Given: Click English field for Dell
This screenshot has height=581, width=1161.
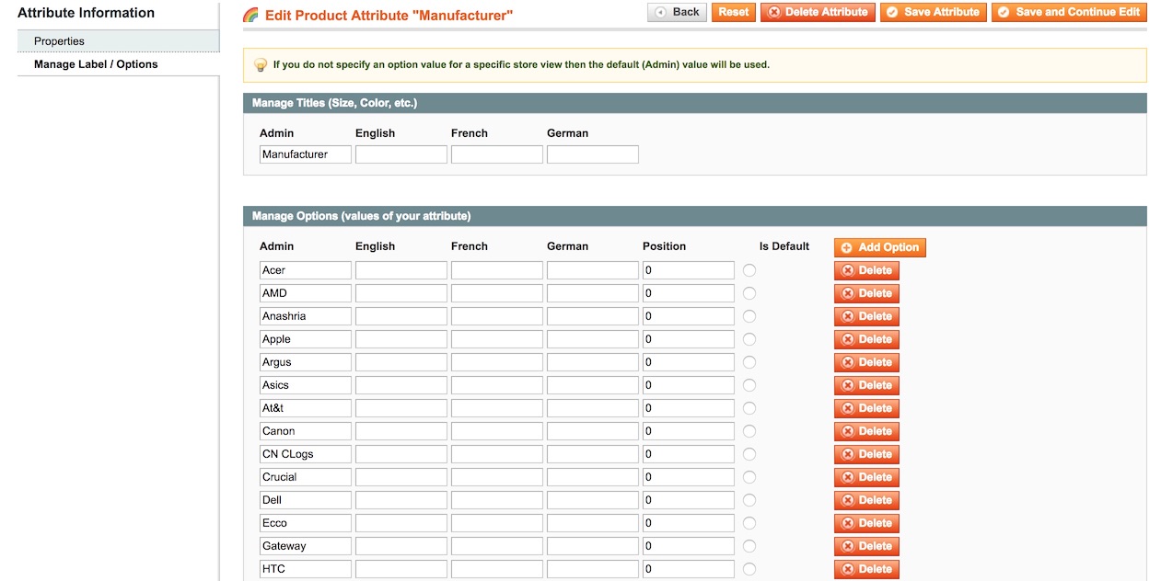Looking at the screenshot, I should coord(401,500).
